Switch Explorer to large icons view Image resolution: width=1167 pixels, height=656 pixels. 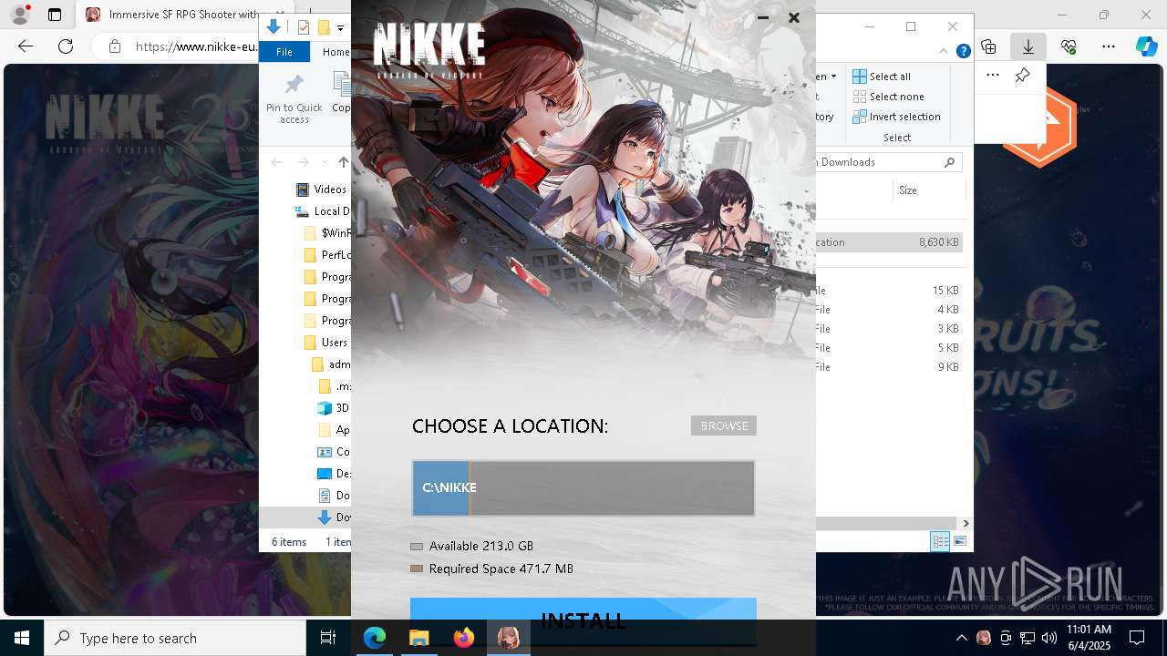click(x=959, y=542)
